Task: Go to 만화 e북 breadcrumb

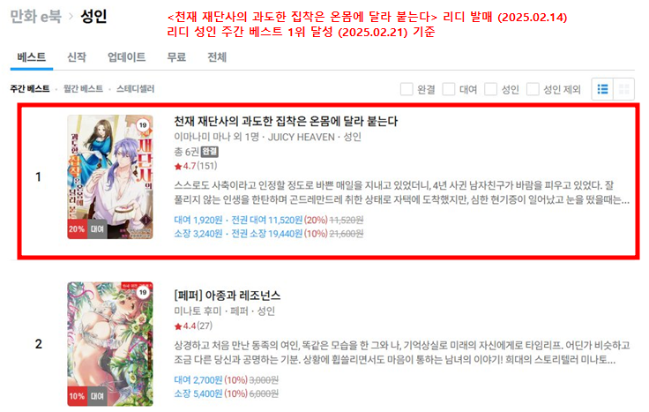Action: tap(35, 17)
